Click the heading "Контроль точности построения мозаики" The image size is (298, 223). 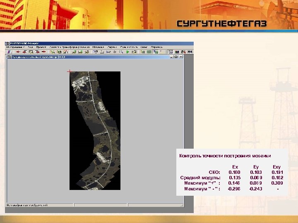pyautogui.click(x=225, y=156)
